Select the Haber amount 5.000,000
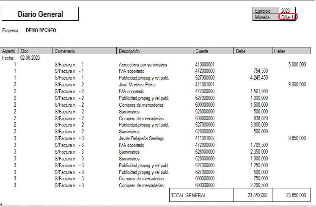The height and width of the screenshot is (207, 316). 297,65
